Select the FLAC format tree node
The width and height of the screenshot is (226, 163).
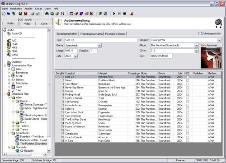(x=13, y=44)
